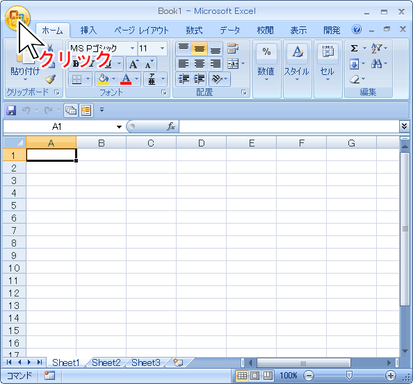Toggle Middle Align vertical alignment
Screen dimensions: 413x384
[x=200, y=49]
